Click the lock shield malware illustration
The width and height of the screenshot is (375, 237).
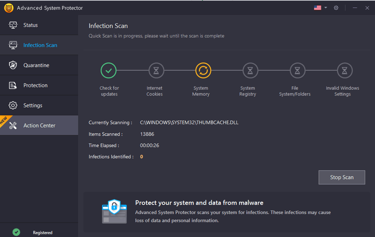click(x=114, y=211)
